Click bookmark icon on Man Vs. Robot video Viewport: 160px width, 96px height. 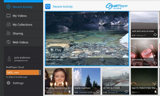click(x=155, y=92)
